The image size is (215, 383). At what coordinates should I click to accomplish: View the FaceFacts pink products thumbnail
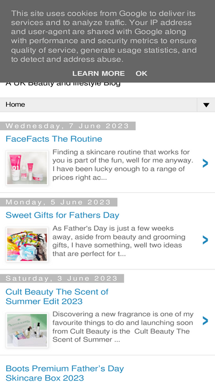(x=27, y=168)
